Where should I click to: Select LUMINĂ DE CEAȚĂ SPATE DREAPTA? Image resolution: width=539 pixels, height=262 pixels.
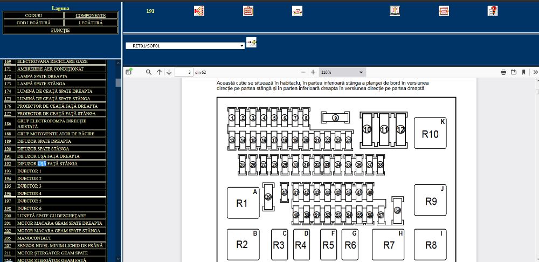point(61,91)
